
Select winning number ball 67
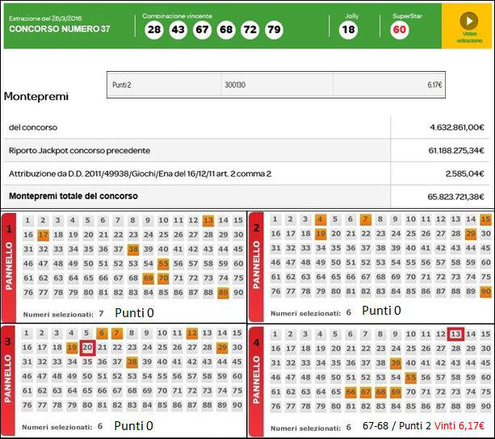[202, 30]
